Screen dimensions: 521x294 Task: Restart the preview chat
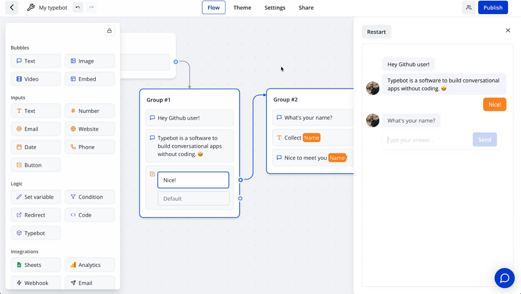click(x=376, y=32)
